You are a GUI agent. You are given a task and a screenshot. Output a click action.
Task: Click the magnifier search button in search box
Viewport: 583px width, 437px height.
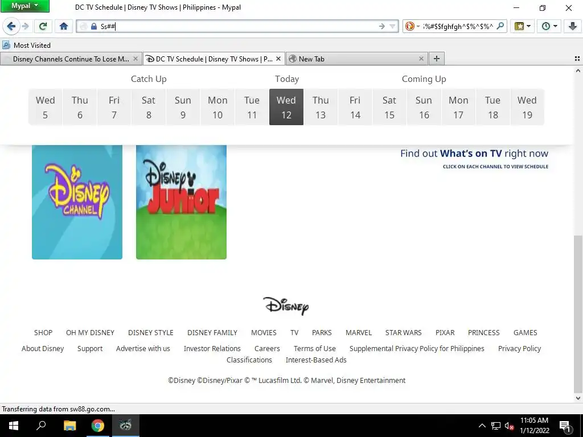(x=500, y=26)
